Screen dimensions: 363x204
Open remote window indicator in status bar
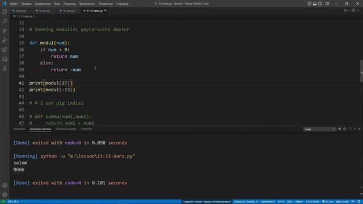click(x=3, y=202)
